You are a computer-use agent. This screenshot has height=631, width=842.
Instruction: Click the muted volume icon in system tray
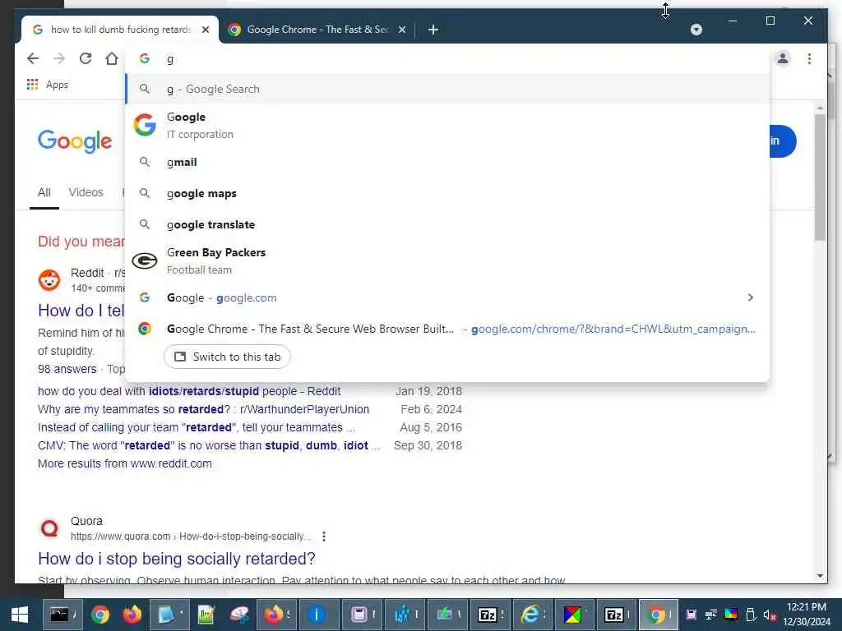(770, 615)
